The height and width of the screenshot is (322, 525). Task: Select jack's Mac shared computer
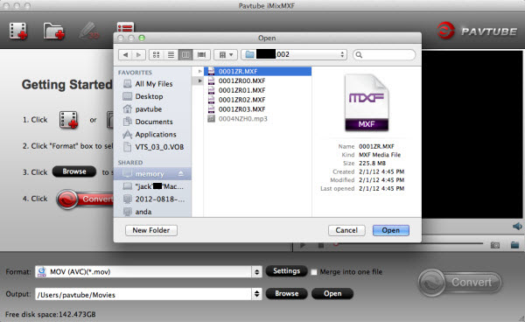159,186
